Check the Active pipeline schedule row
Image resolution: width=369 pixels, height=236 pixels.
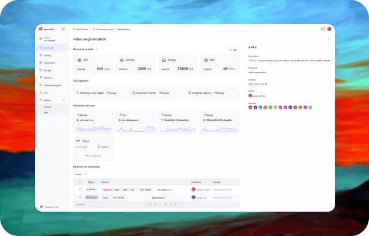click(80, 189)
